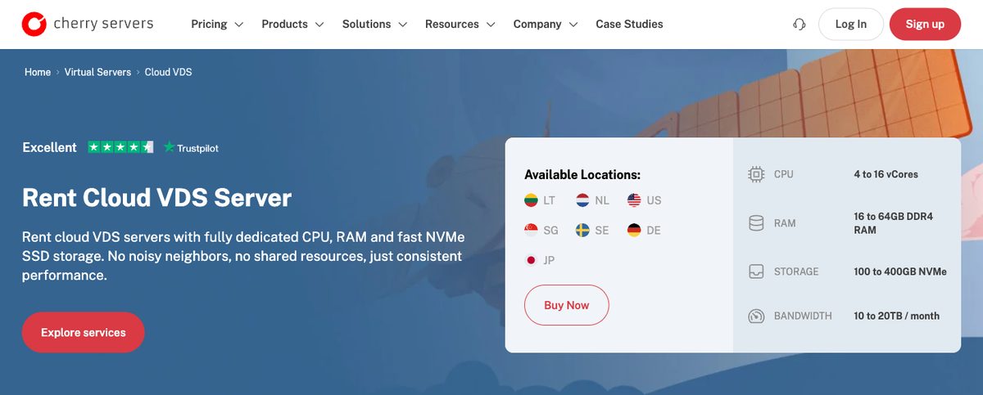Open the support headset icon
Viewport: 983px width, 395px height.
coord(800,25)
